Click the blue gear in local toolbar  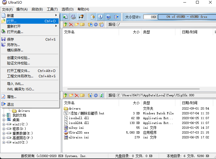click(96, 95)
